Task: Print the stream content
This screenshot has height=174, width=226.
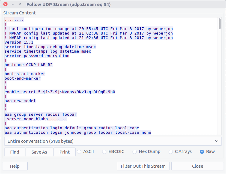Action: (x=64, y=152)
